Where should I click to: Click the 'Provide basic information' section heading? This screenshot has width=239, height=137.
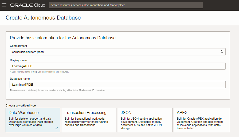63,38
